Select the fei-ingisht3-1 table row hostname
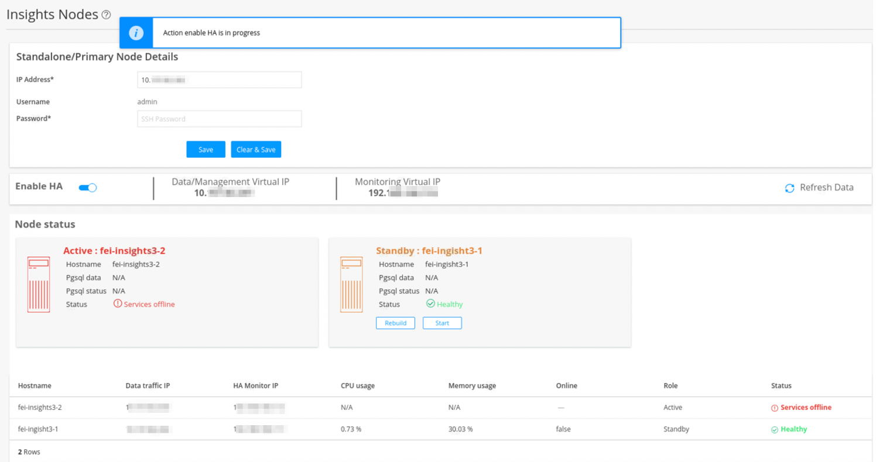The height and width of the screenshot is (462, 876). coord(38,429)
